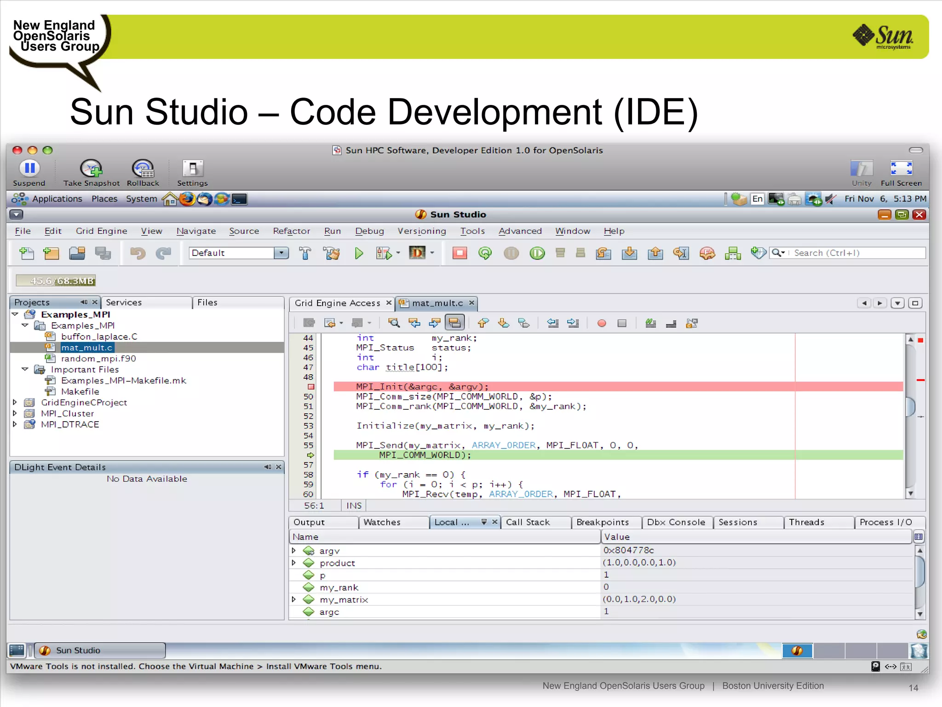Select mat_mult.c in the Projects tree

[86, 348]
